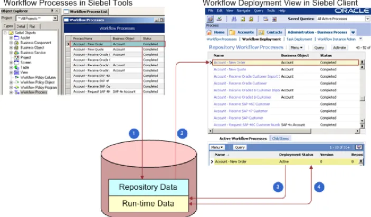Open Account - Receive SAP 47 Customer link
This screenshot has width=371, height=217.
241,111
